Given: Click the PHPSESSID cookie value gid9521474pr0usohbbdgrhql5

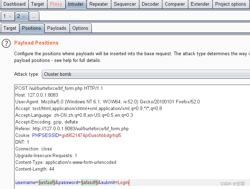Looking at the screenshot, I should point(91,136).
